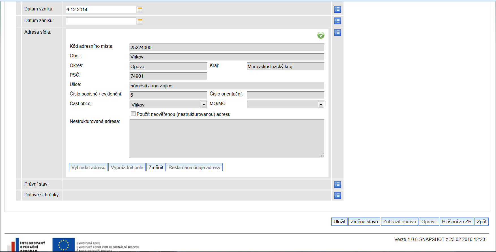Open Hlášení ze ZR
The image size is (496, 252).
(457, 221)
